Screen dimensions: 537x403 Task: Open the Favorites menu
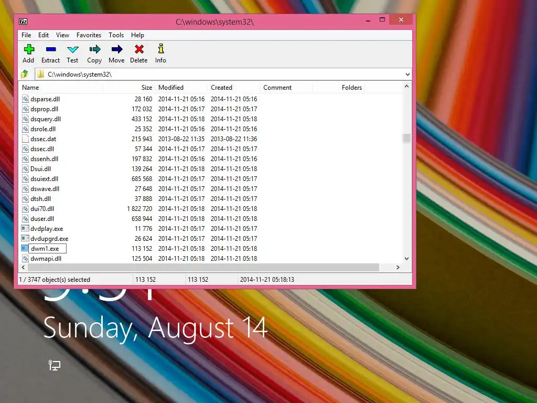click(x=89, y=35)
